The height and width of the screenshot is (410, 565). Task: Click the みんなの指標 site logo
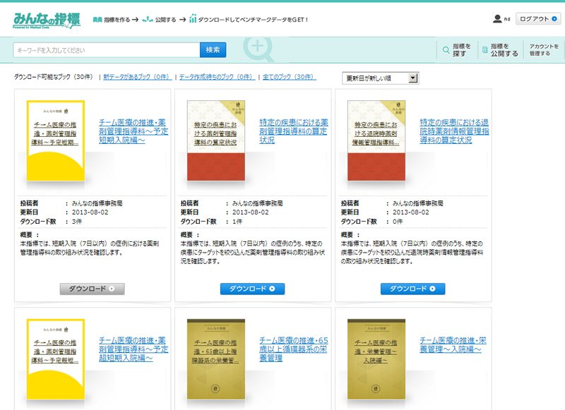[47, 20]
